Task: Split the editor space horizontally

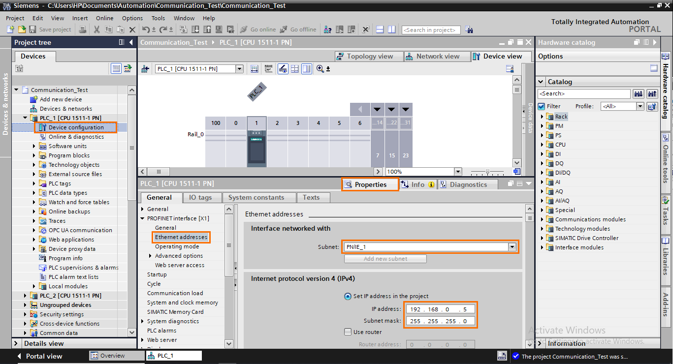Action: tap(380, 30)
